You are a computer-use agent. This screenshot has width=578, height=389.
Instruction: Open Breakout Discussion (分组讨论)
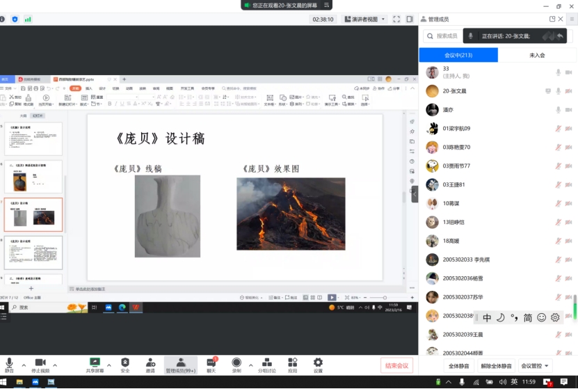click(x=267, y=365)
